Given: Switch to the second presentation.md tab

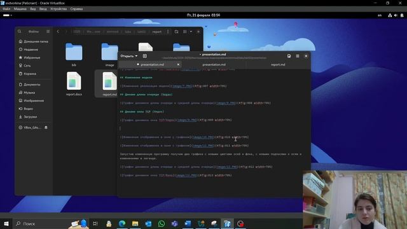Looking at the screenshot, I should [x=214, y=64].
